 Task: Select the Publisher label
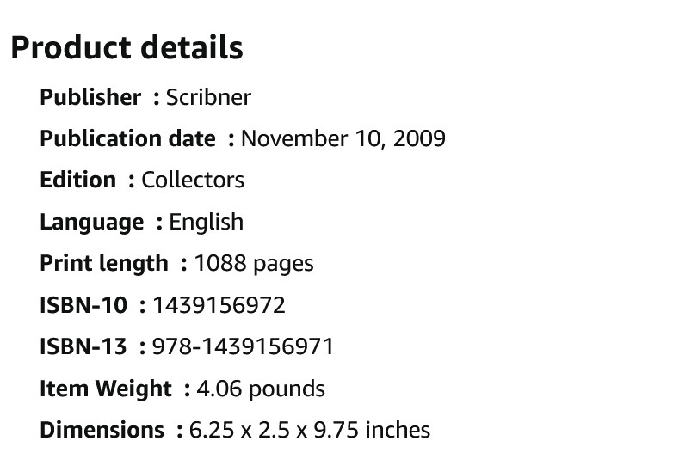click(x=90, y=97)
